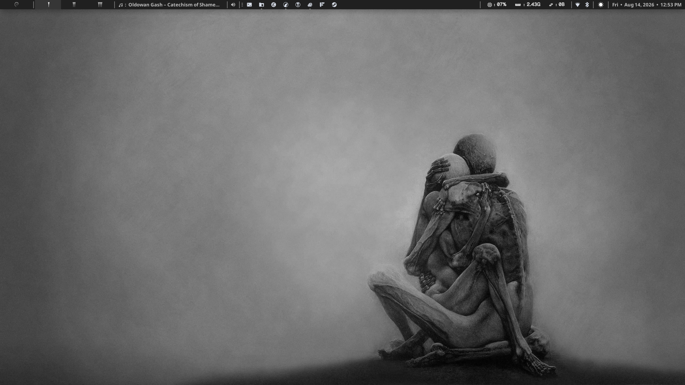This screenshot has height=385, width=685.
Task: Open the file manager folder icon
Action: 262,5
